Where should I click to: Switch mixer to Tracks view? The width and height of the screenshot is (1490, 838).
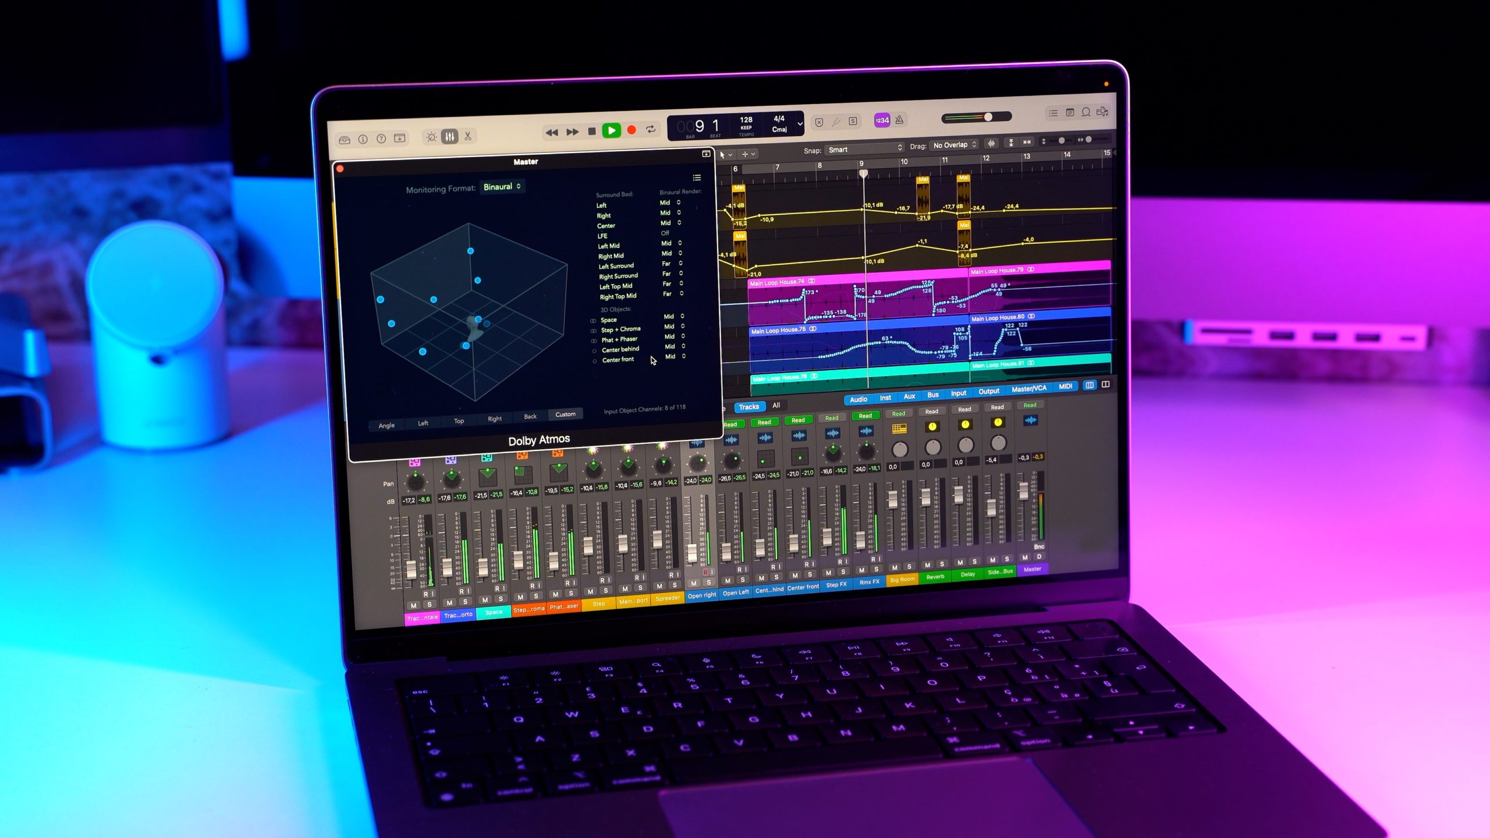click(x=749, y=407)
